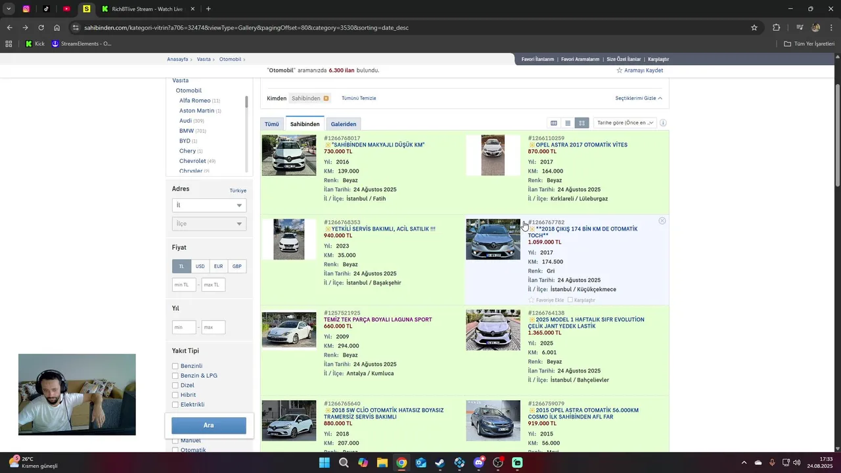Open the StreamElements bookmark

(81, 44)
